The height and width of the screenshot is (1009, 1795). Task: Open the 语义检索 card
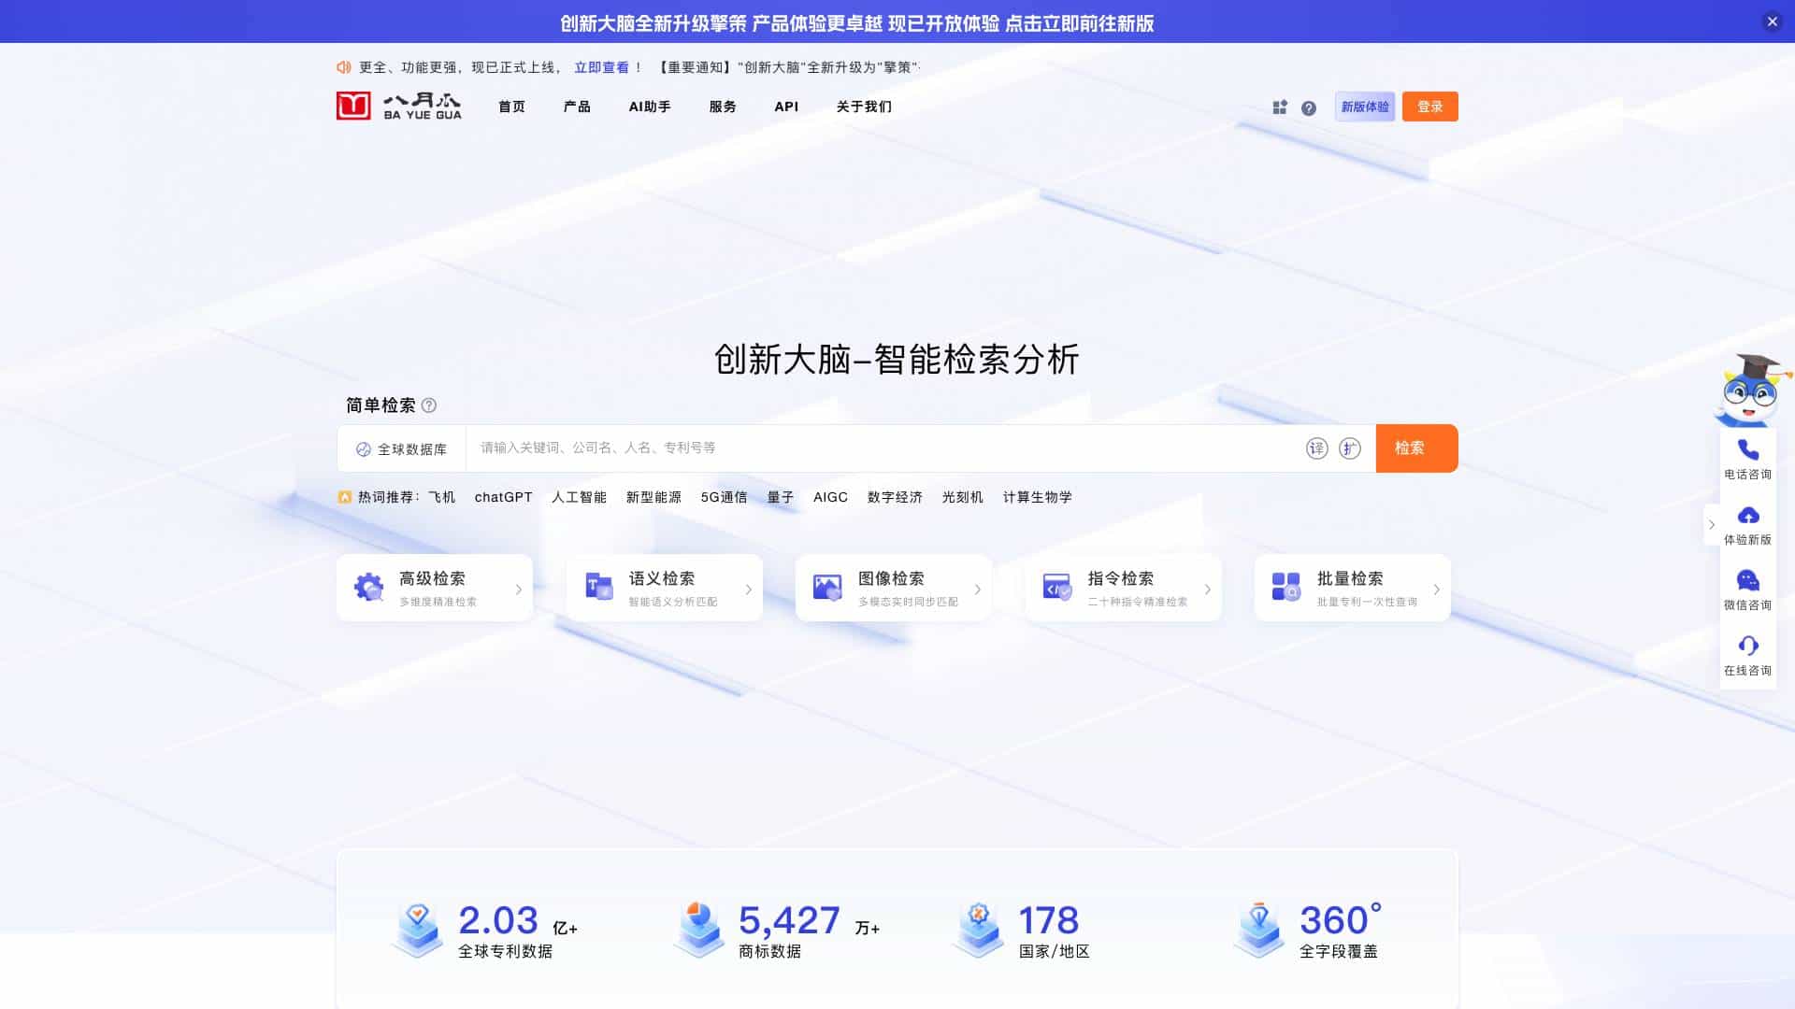coord(665,589)
